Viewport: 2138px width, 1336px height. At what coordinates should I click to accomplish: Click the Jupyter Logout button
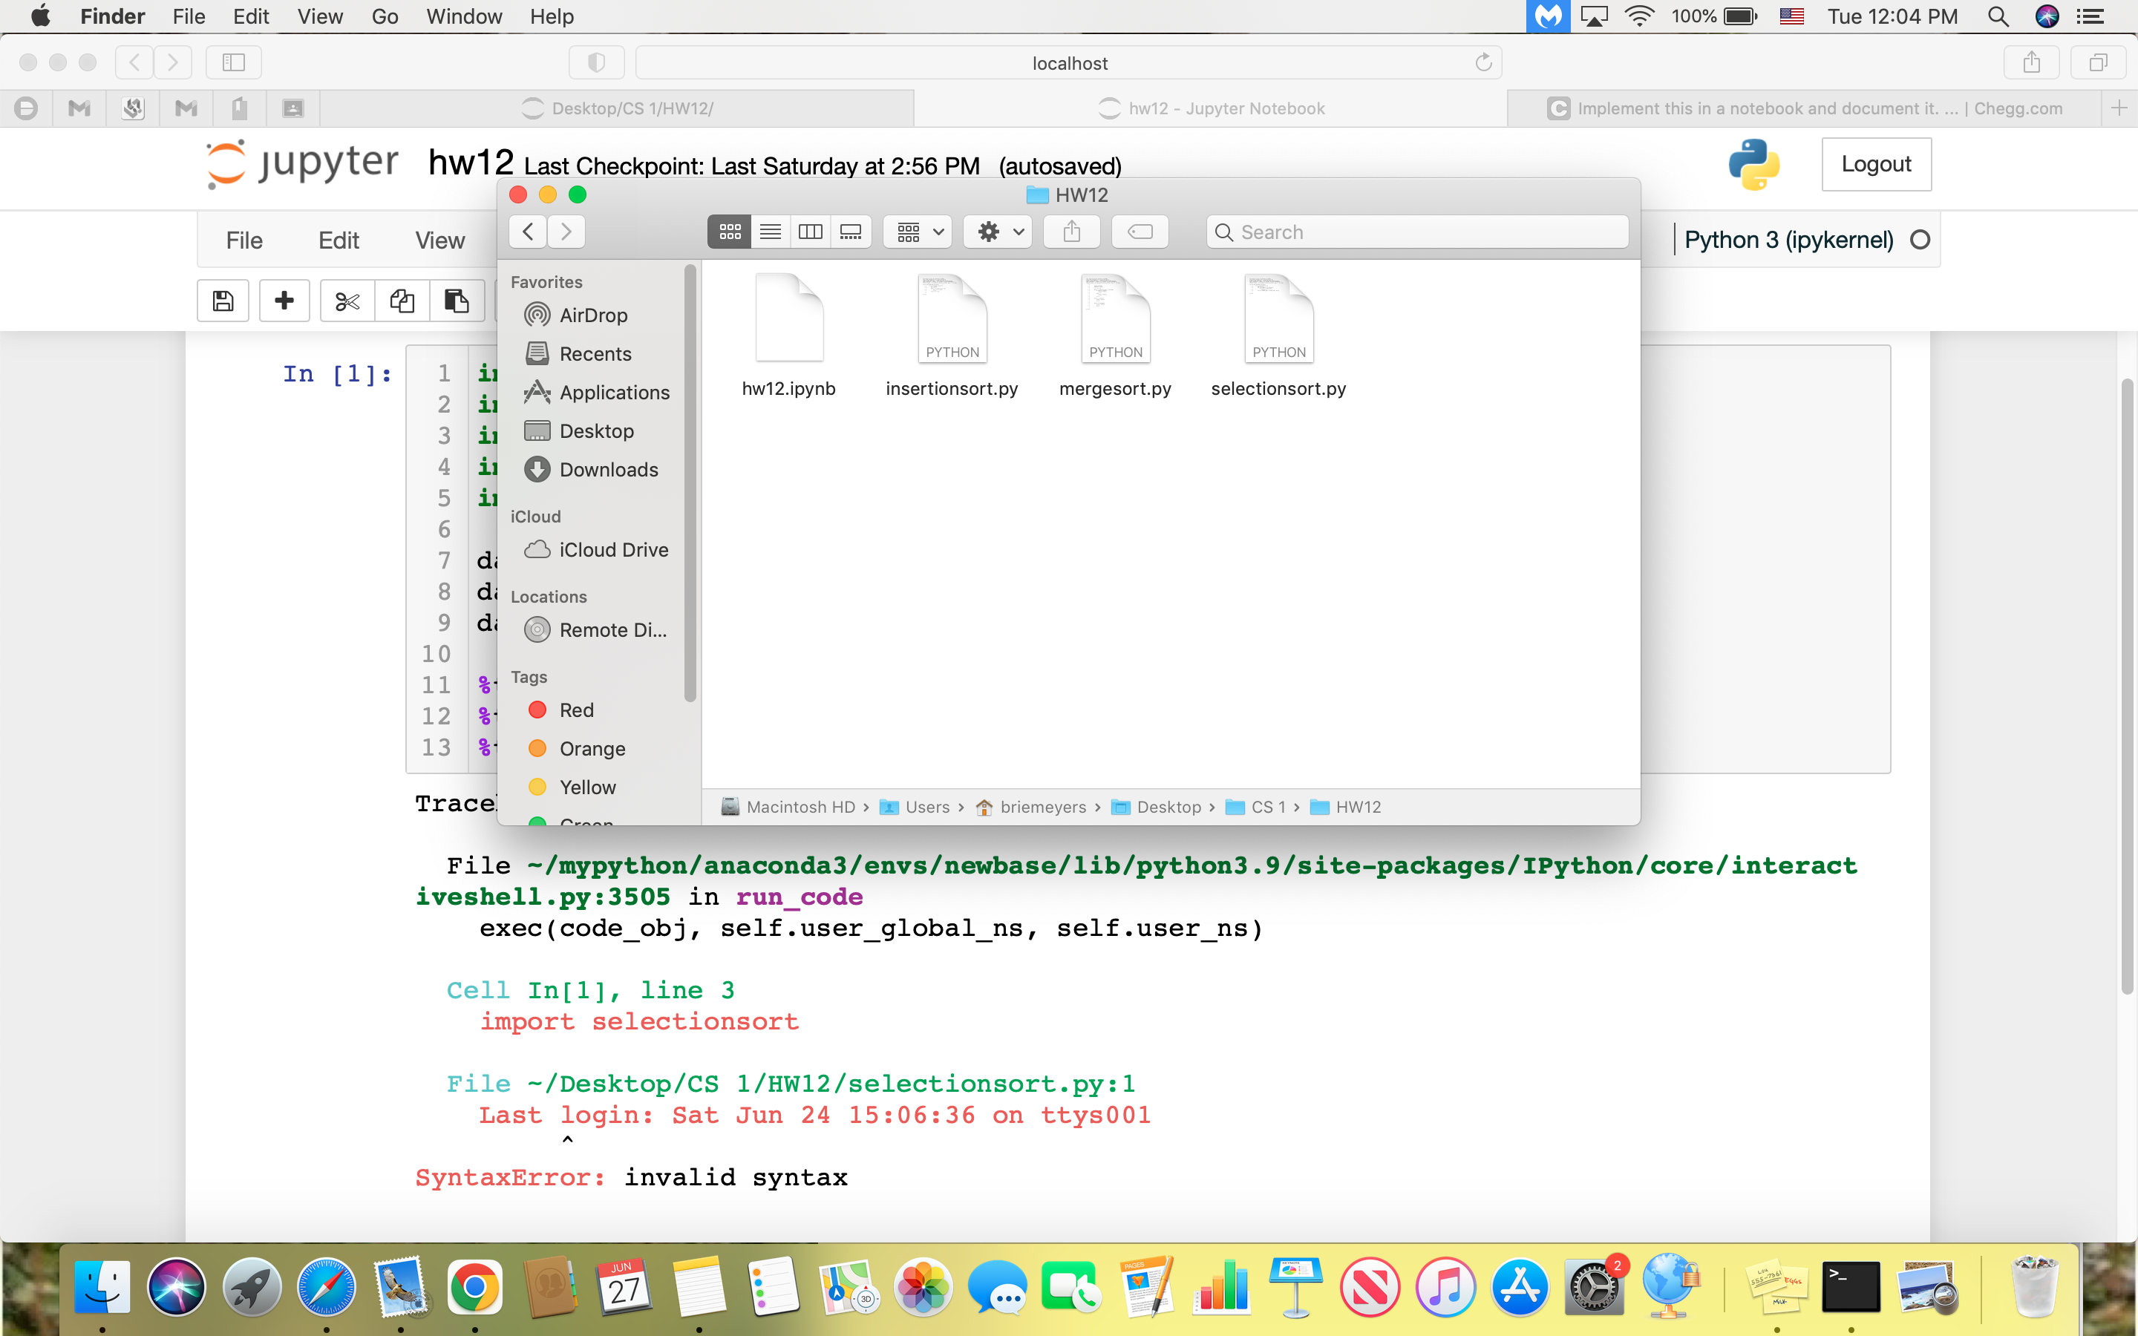click(1876, 164)
